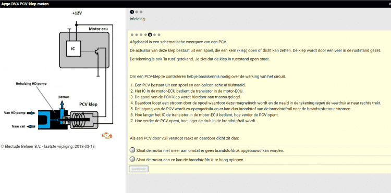Jump to first sub-step dot

click(x=132, y=35)
